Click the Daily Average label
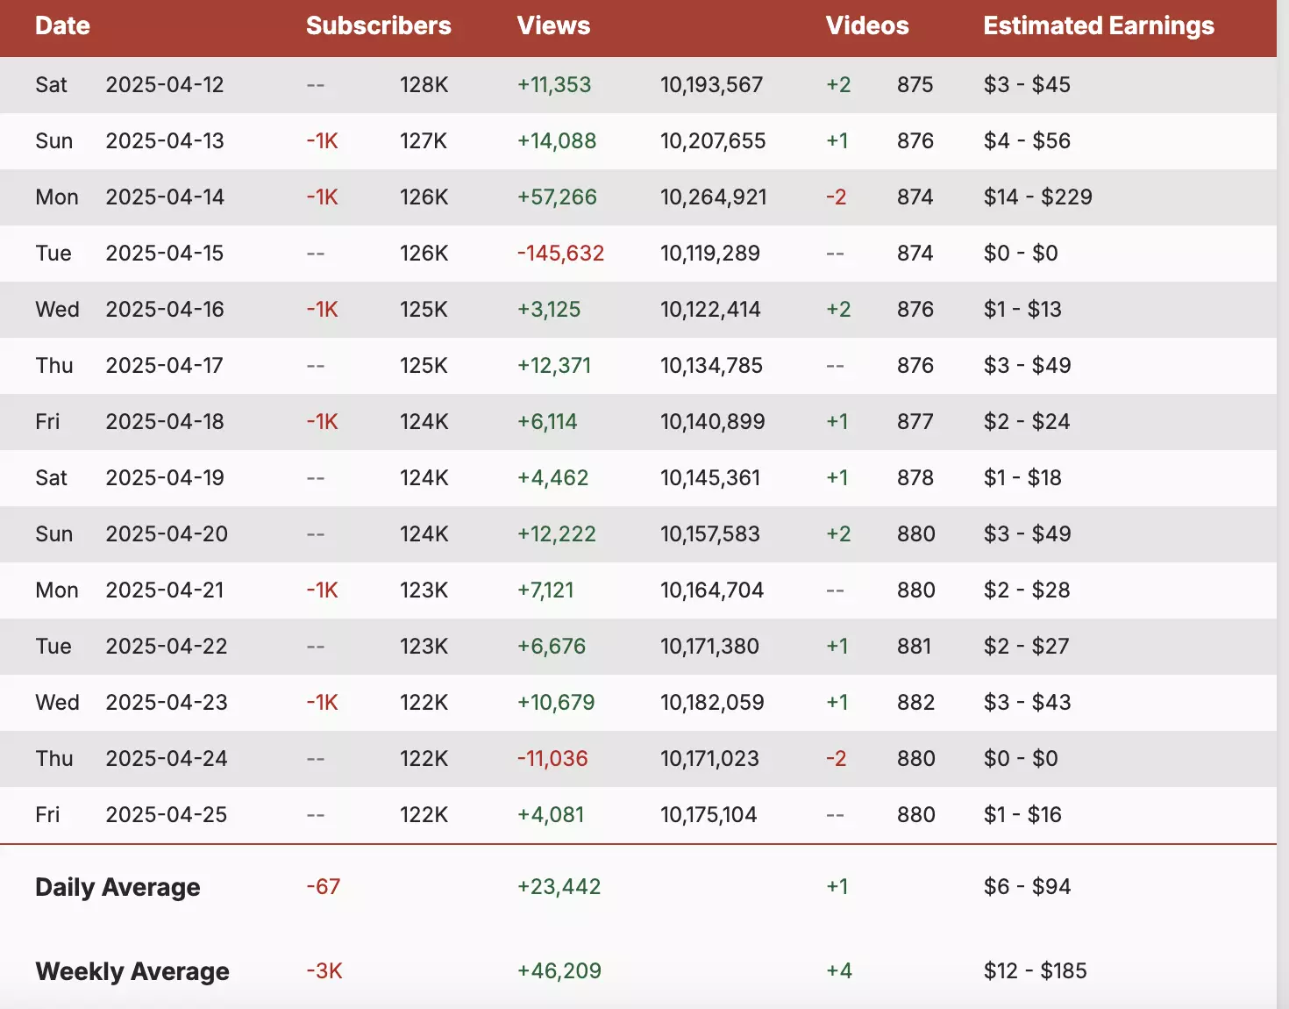The width and height of the screenshot is (1289, 1009). 118,887
